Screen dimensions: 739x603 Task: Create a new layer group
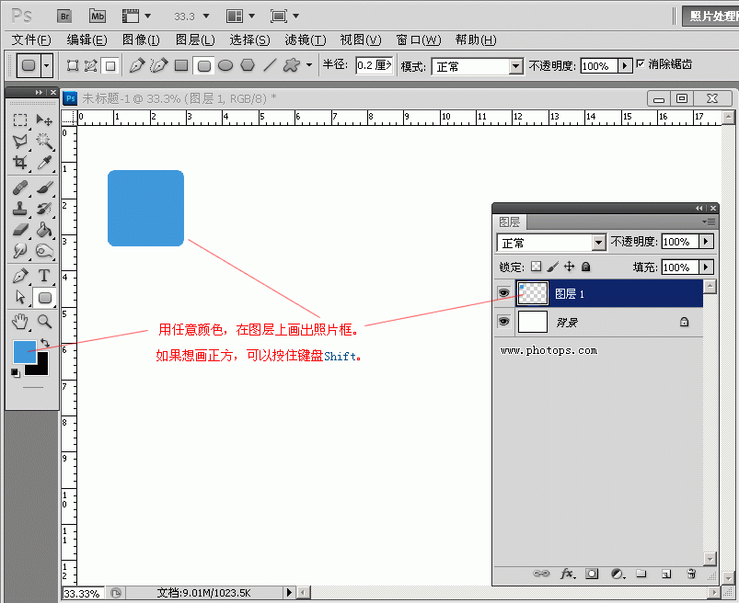click(641, 574)
